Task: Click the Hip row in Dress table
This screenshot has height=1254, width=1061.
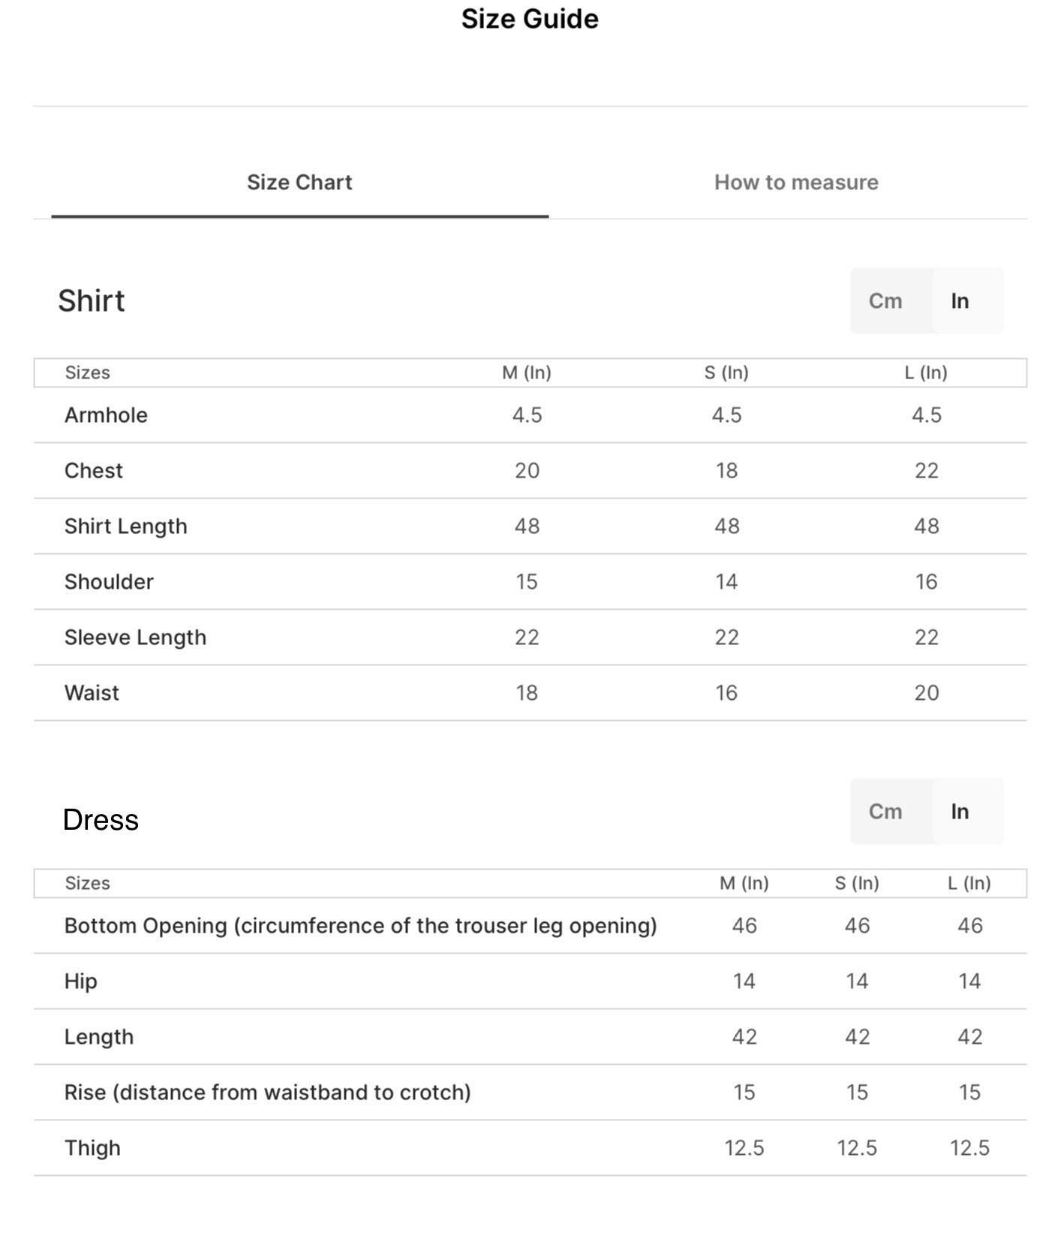Action: [530, 981]
